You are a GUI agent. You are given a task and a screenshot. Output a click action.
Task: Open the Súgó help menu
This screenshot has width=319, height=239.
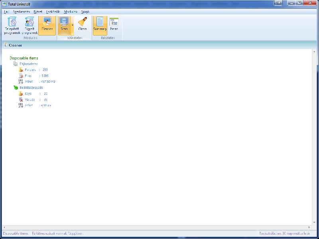85,12
